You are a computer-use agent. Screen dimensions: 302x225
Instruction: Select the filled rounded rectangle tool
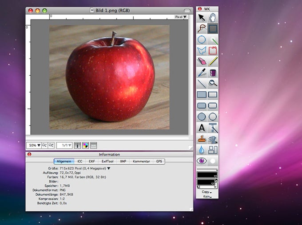(202, 105)
